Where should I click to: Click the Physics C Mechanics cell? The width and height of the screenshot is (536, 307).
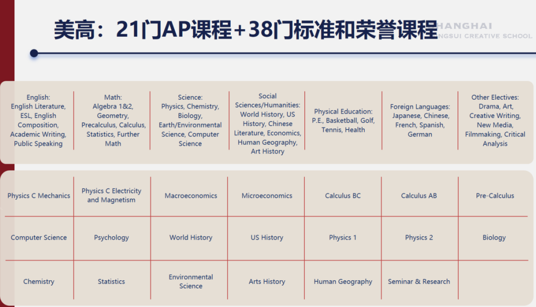point(39,196)
